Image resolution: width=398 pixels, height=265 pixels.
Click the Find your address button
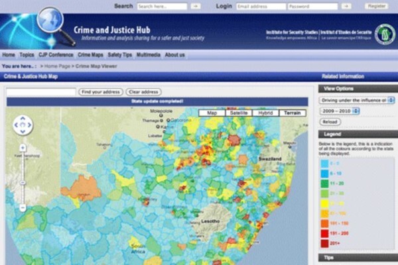click(101, 92)
